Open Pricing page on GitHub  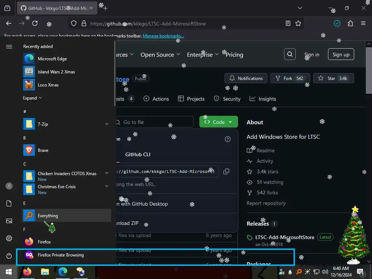(x=234, y=55)
